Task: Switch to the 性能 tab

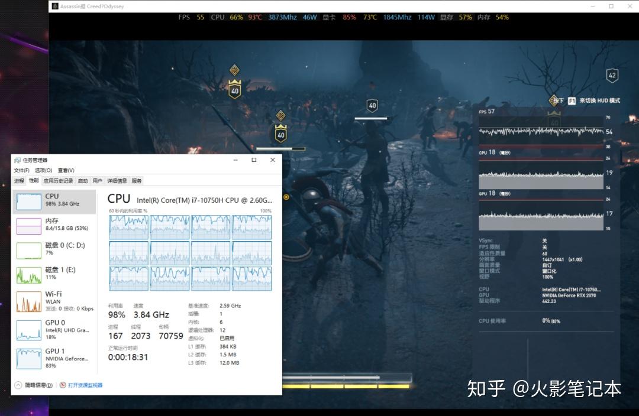Action: [34, 180]
